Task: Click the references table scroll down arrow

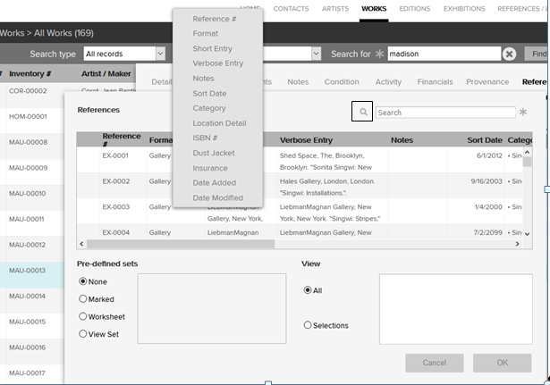Action: pos(527,234)
